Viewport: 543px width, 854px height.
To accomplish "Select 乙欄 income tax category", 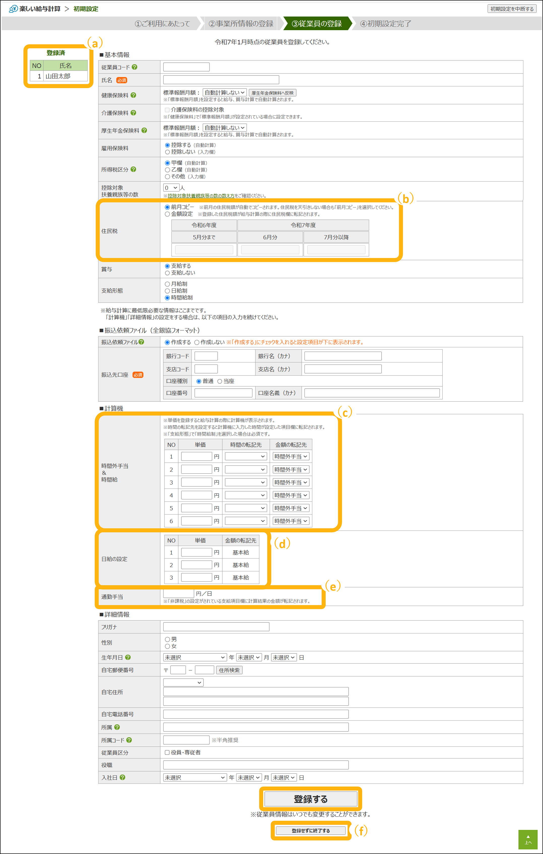I will coord(167,170).
